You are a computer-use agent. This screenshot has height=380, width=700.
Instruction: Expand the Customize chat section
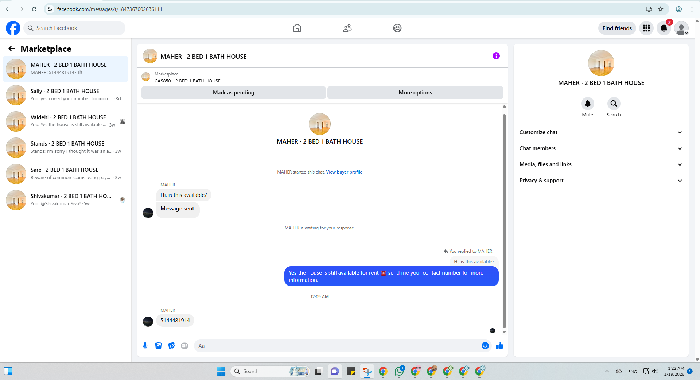[601, 132]
